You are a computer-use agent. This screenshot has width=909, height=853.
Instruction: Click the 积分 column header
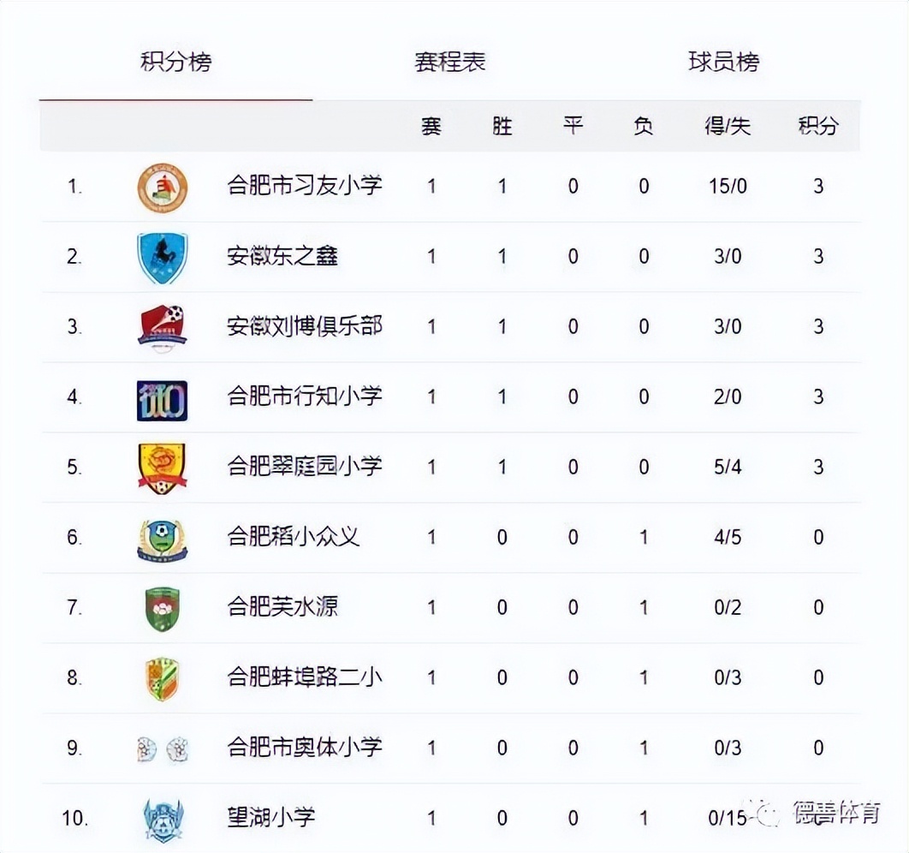coord(817,126)
